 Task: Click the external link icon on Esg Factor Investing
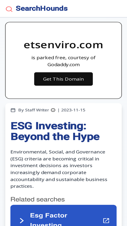coord(106,221)
